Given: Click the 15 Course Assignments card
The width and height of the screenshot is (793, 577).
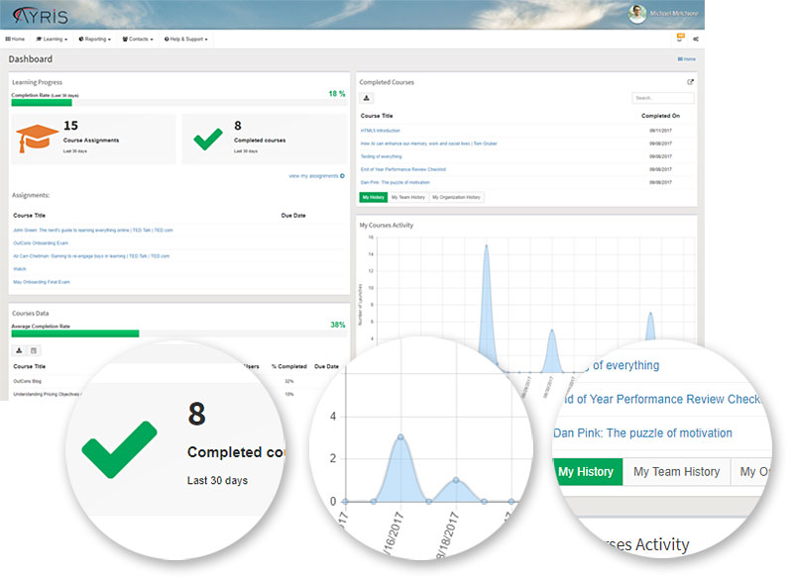Looking at the screenshot, I should click(x=94, y=139).
